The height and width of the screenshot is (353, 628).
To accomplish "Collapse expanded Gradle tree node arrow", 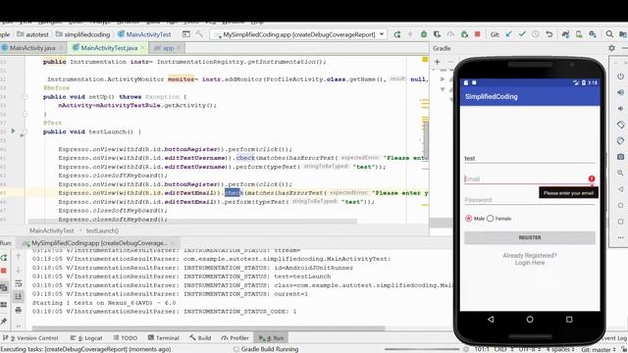I will click(x=443, y=89).
